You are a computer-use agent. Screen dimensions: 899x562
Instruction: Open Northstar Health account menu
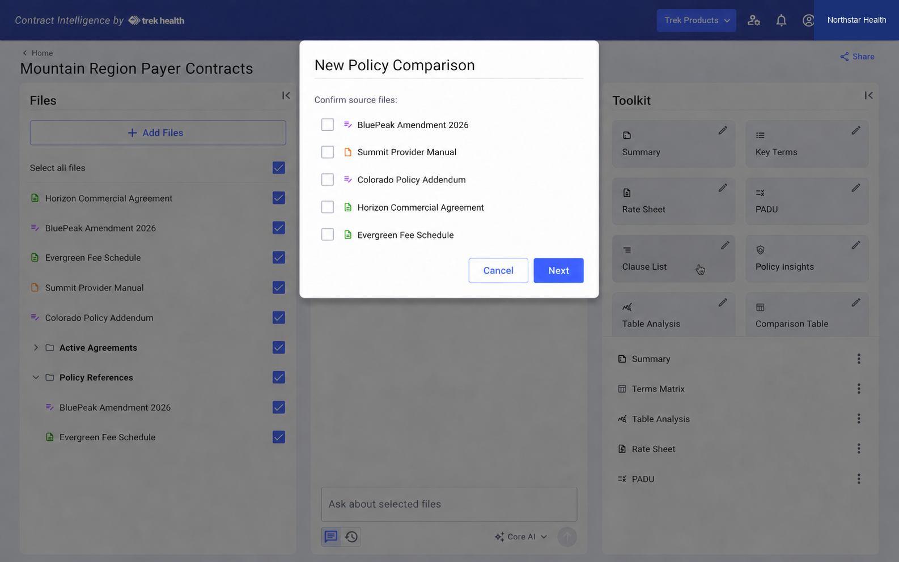(x=856, y=20)
